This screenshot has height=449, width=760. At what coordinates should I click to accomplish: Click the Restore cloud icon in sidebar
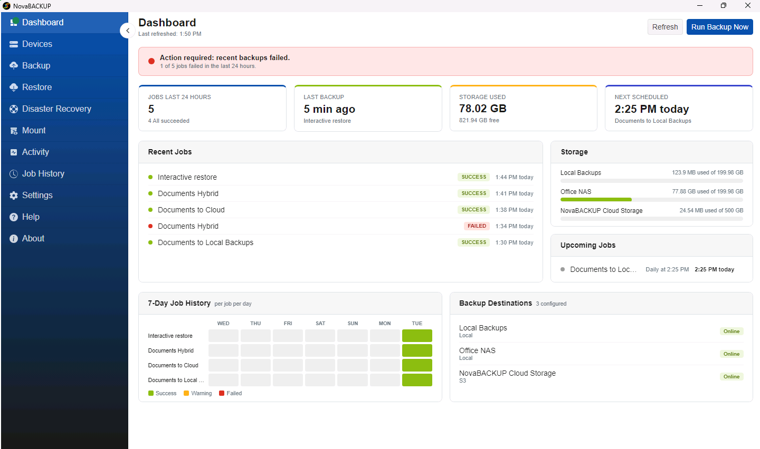pyautogui.click(x=14, y=87)
